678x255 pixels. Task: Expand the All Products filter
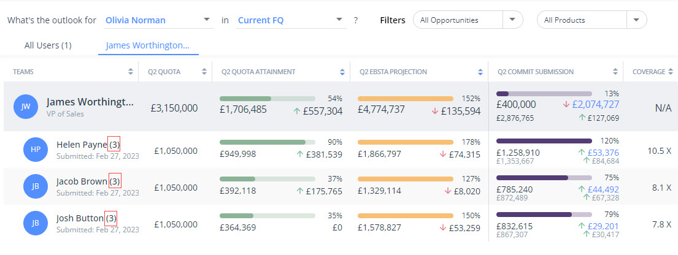pyautogui.click(x=636, y=20)
